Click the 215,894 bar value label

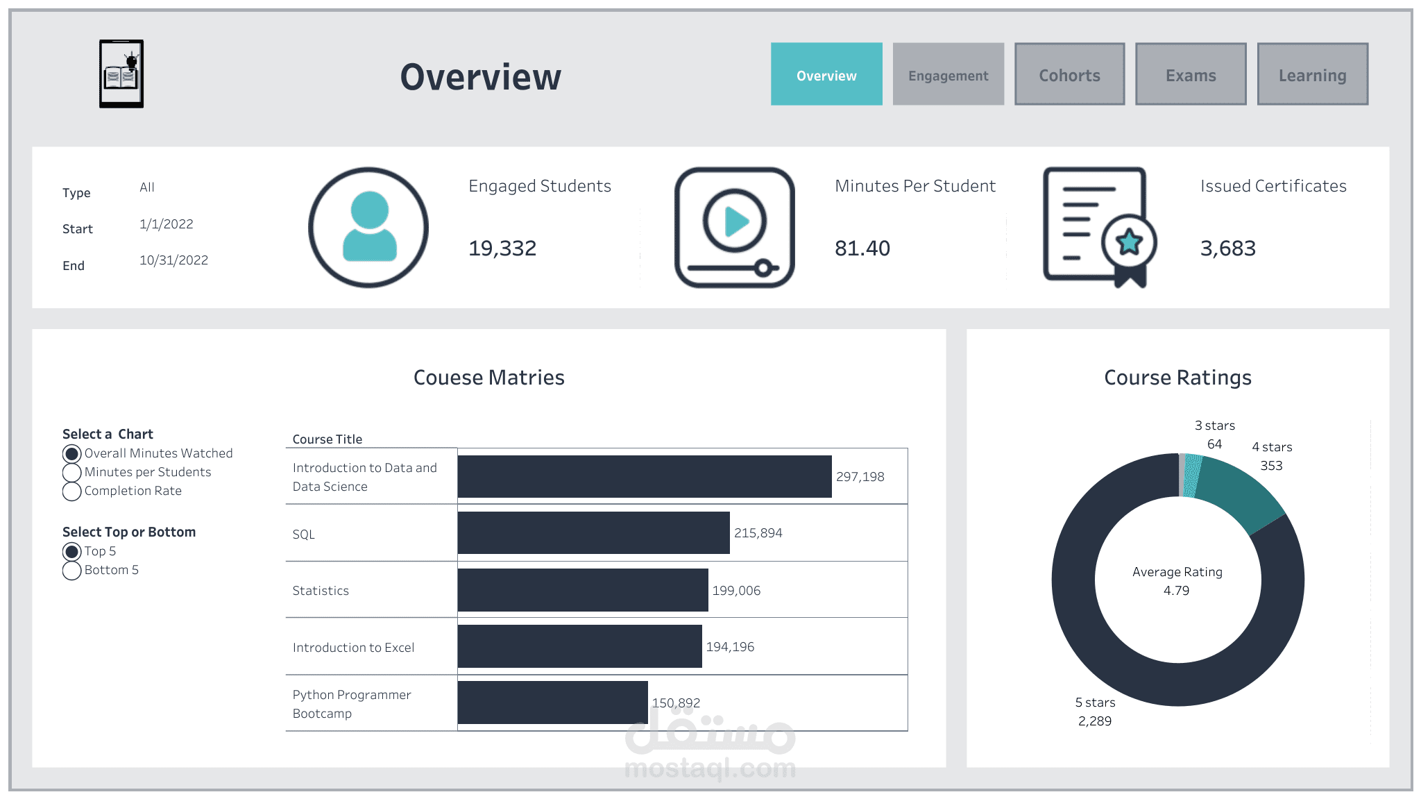click(758, 533)
